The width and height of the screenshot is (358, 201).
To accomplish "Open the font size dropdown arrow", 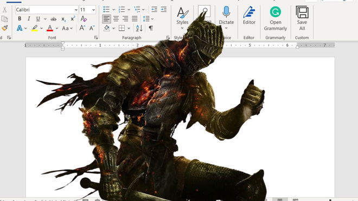I will click(x=93, y=10).
